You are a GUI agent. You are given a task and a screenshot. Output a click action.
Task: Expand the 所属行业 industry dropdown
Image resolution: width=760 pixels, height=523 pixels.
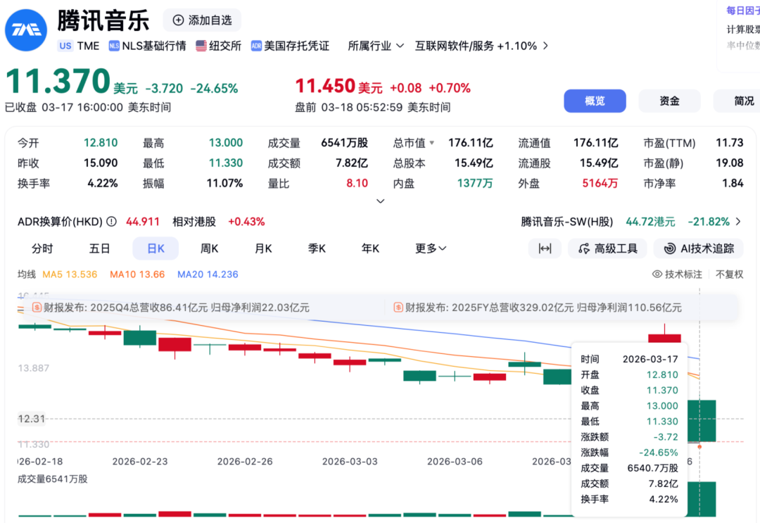click(x=400, y=46)
